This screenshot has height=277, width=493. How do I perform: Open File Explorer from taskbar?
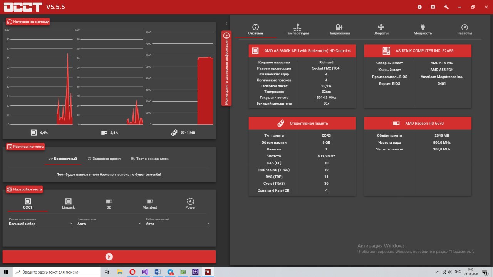(119, 272)
